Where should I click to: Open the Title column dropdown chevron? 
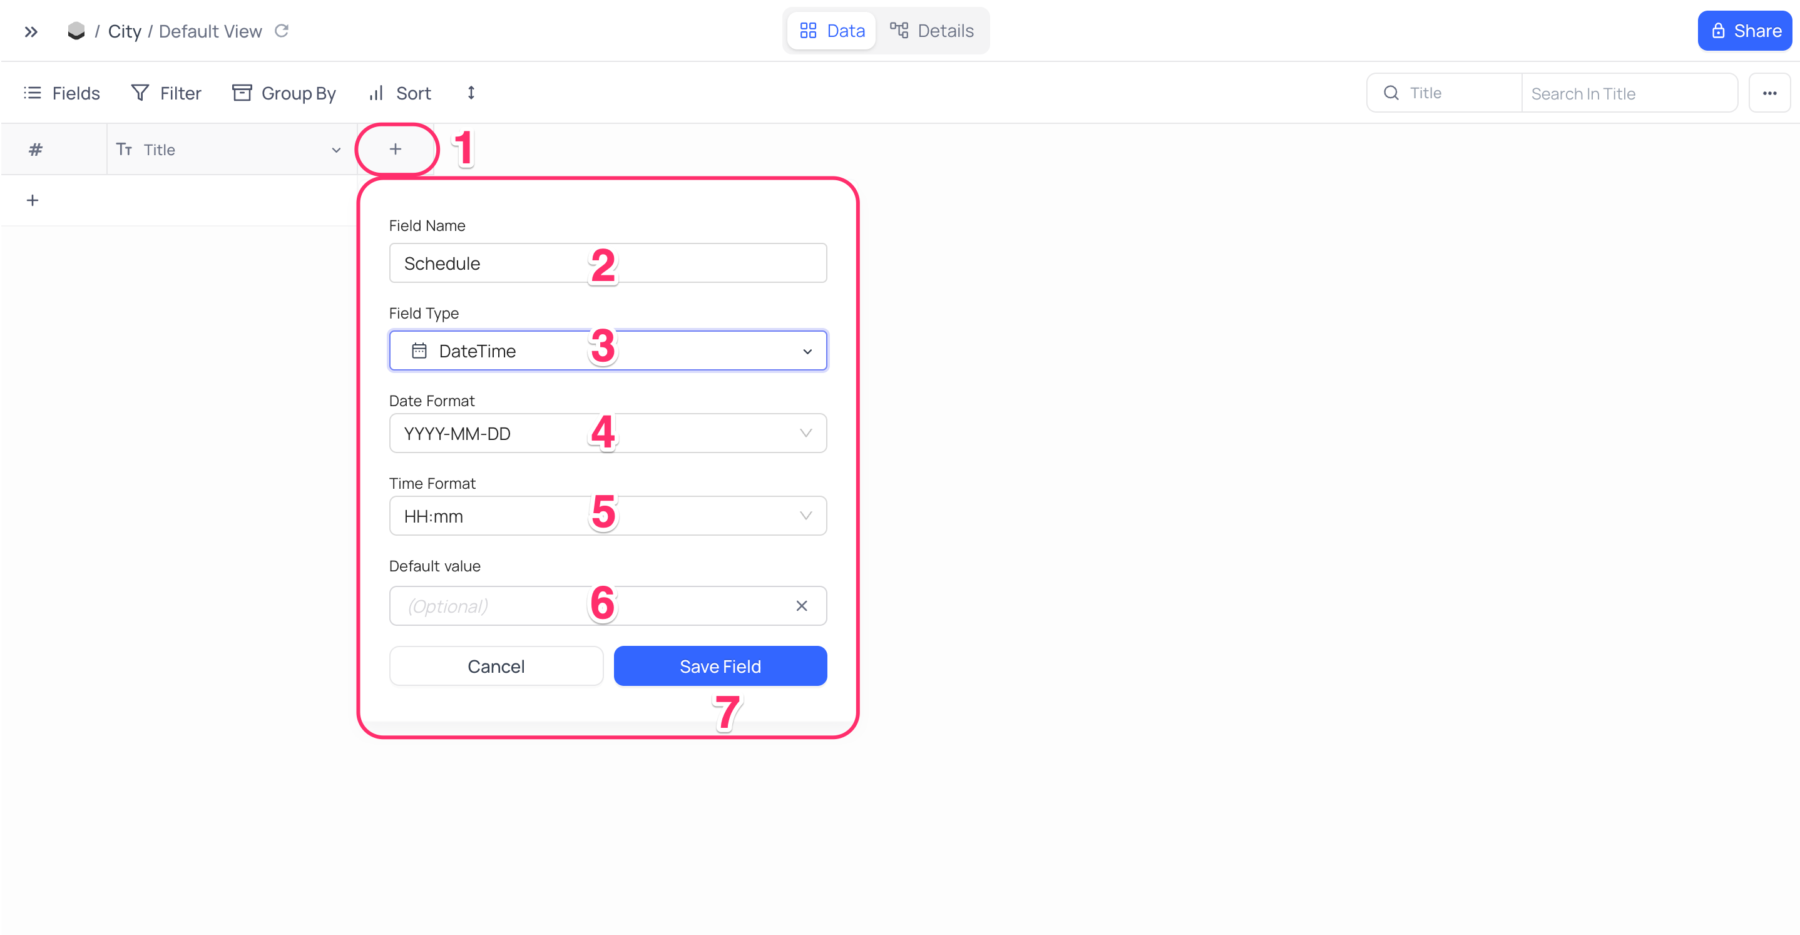point(336,150)
